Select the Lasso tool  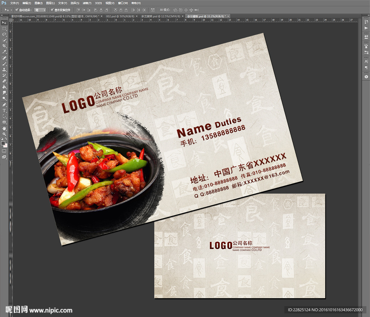pyautogui.click(x=4, y=34)
